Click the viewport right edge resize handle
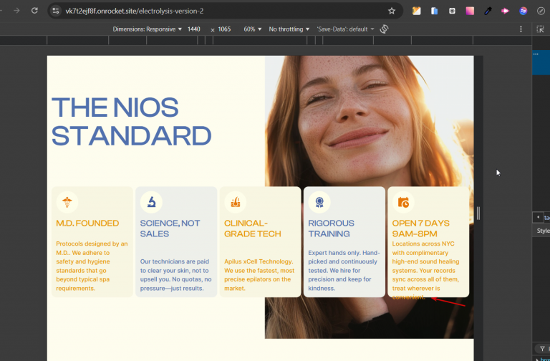 pos(478,213)
